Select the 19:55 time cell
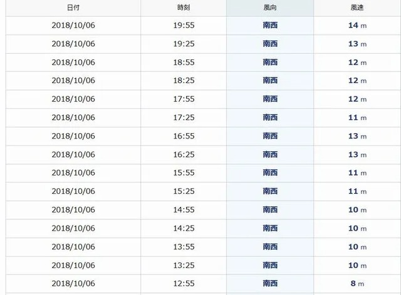Image resolution: width=401 pixels, height=295 pixels. (x=184, y=25)
